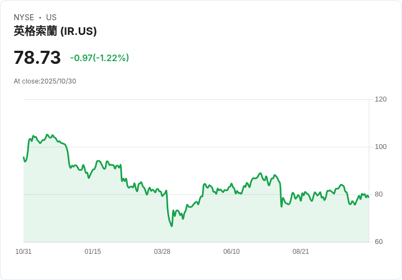Click the leftmost start of the price line

23,157
